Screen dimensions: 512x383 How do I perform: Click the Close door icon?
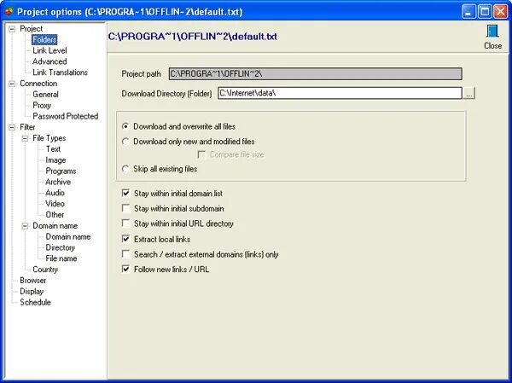[492, 32]
